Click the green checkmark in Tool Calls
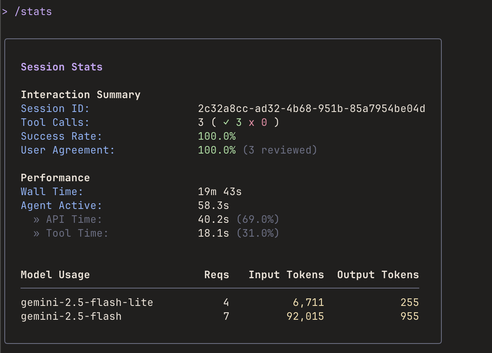 [x=226, y=123]
